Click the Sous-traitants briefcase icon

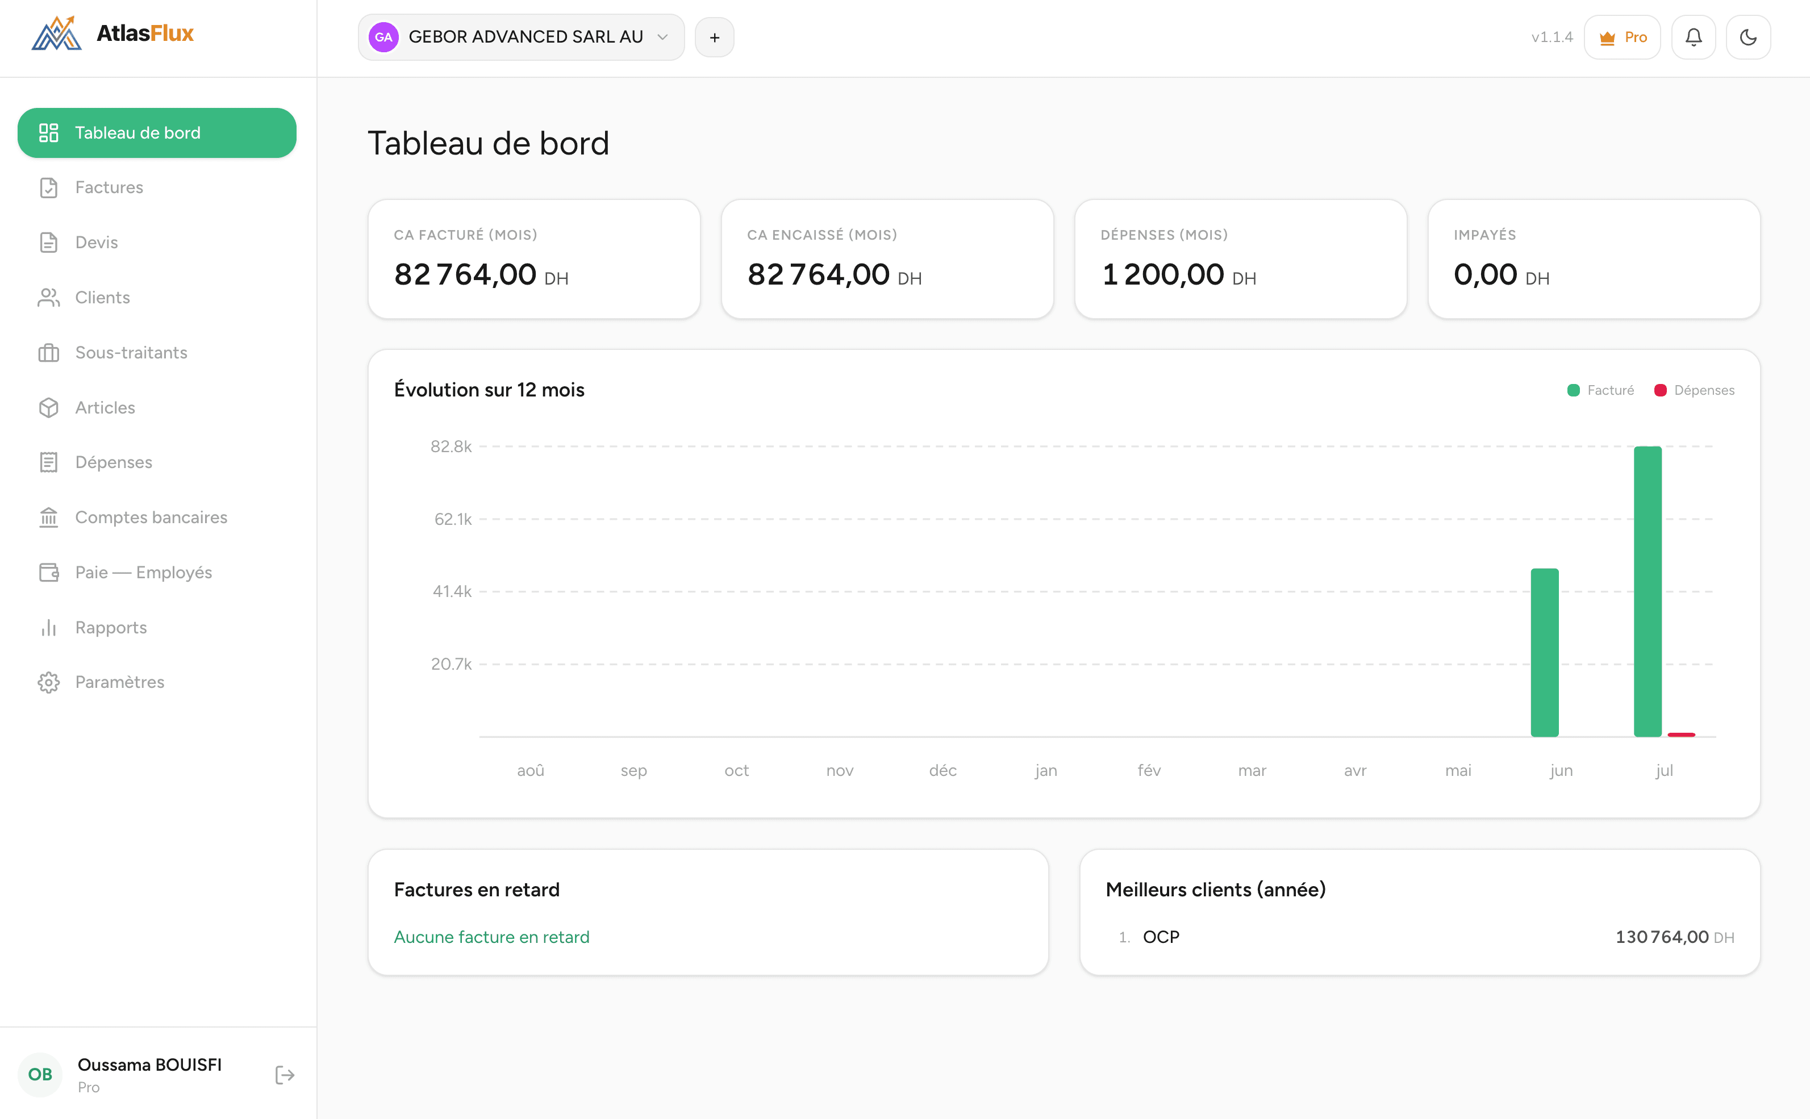click(x=49, y=353)
